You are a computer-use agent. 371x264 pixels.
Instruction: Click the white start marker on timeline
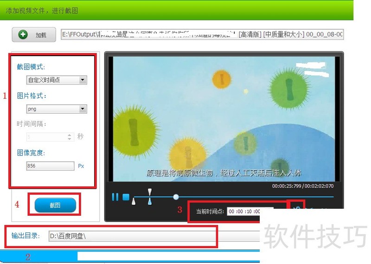(x=134, y=201)
